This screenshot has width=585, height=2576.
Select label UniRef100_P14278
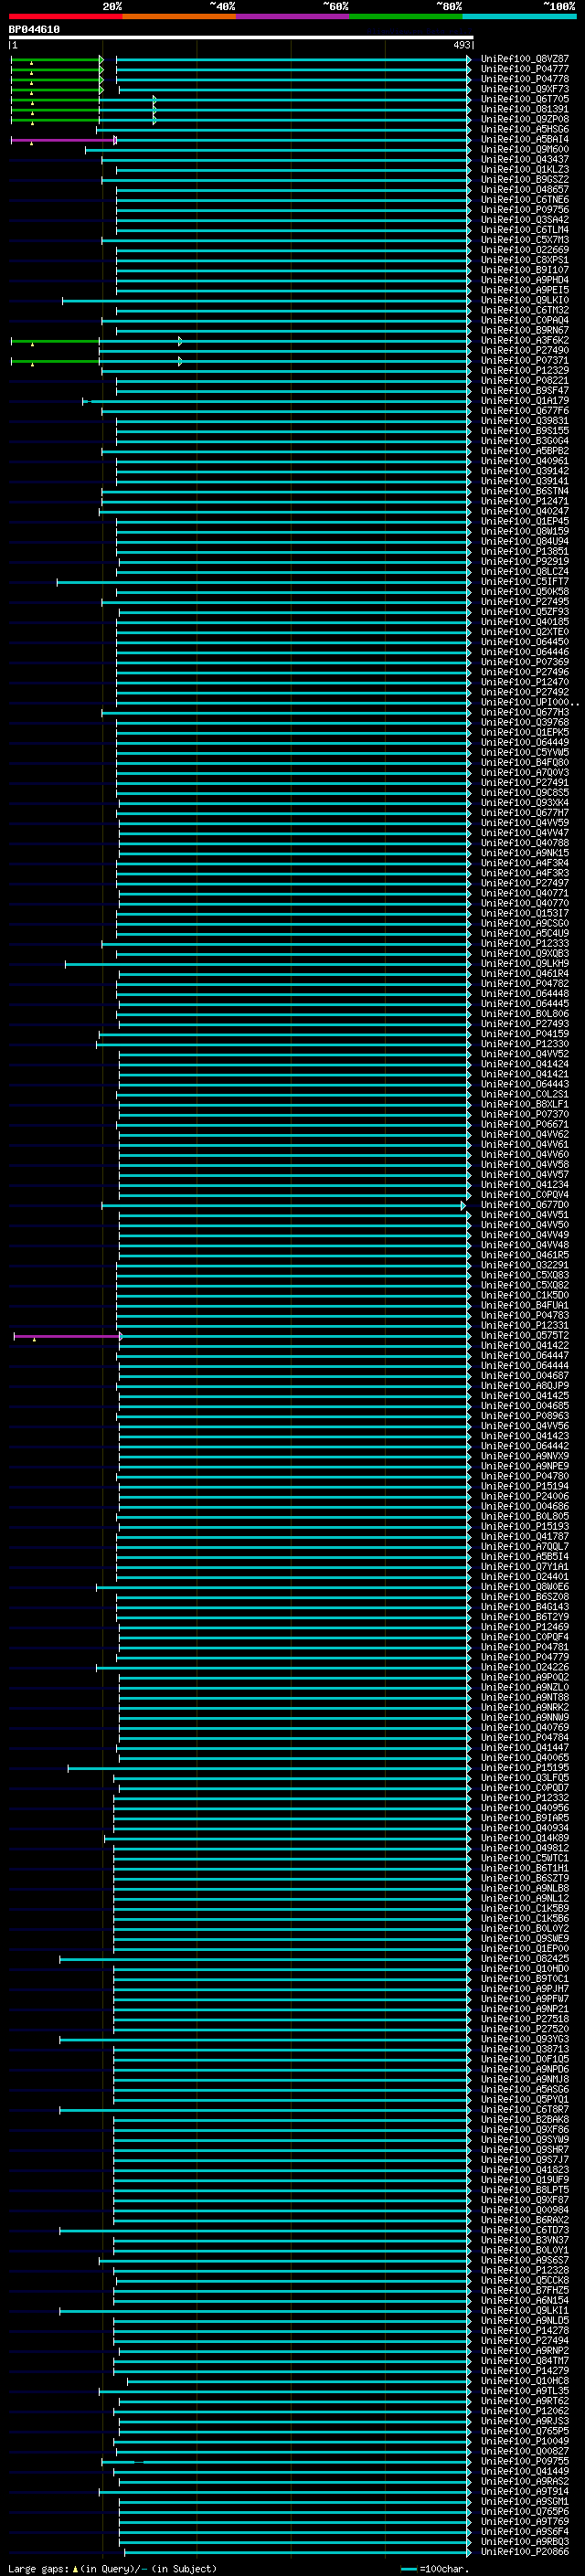(524, 2330)
